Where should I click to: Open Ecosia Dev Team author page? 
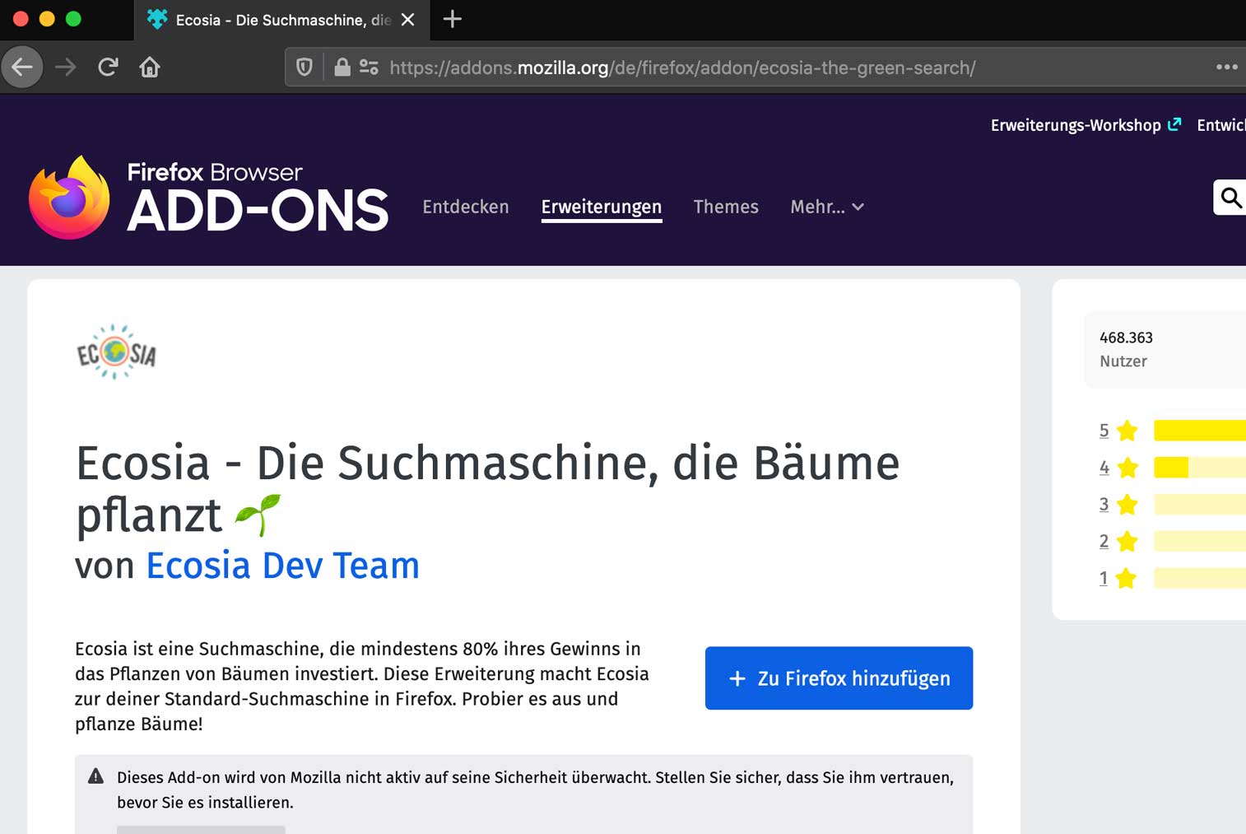pyautogui.click(x=283, y=566)
